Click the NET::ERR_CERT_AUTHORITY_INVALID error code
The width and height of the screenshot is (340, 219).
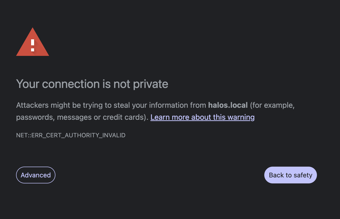(x=71, y=135)
